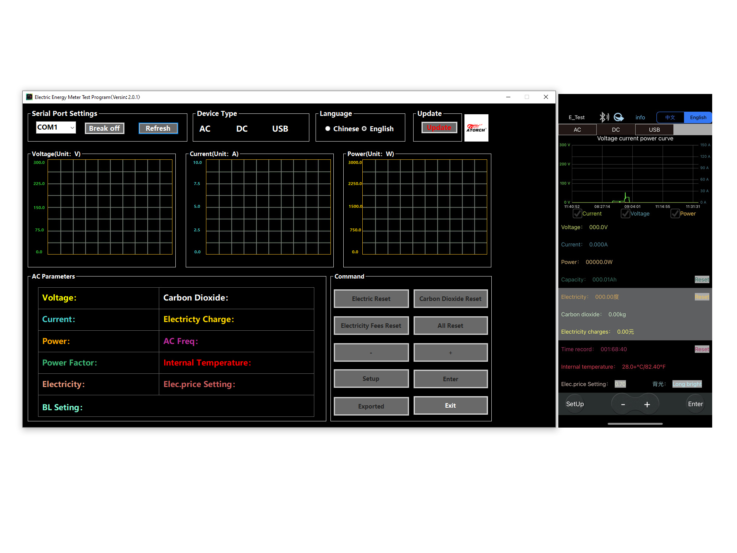
Task: Click the data sync arrow icon next to Bluetooth
Action: (x=618, y=117)
